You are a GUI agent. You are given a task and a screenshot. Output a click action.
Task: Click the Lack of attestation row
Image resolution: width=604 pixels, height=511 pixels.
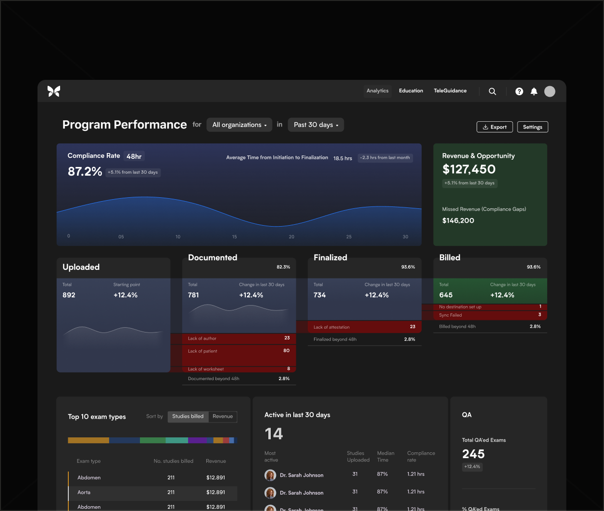365,327
